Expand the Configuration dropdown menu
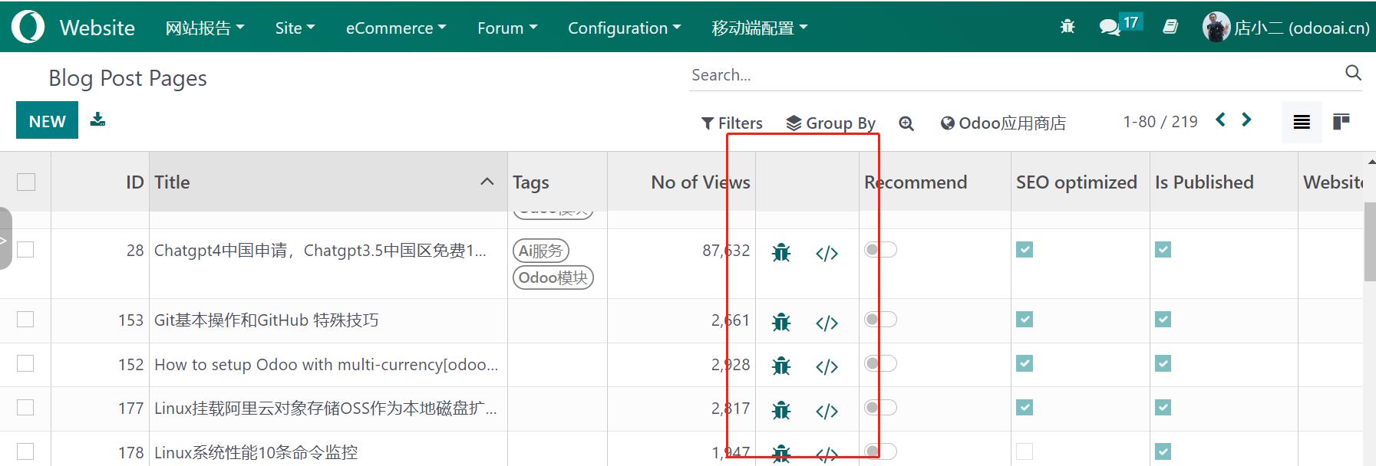This screenshot has height=466, width=1376. (623, 28)
